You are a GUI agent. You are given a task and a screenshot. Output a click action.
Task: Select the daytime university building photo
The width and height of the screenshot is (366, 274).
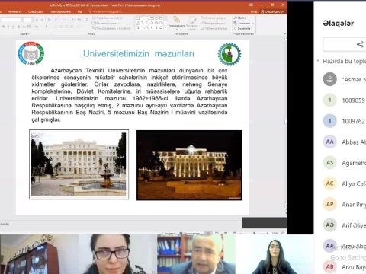[x=79, y=164]
